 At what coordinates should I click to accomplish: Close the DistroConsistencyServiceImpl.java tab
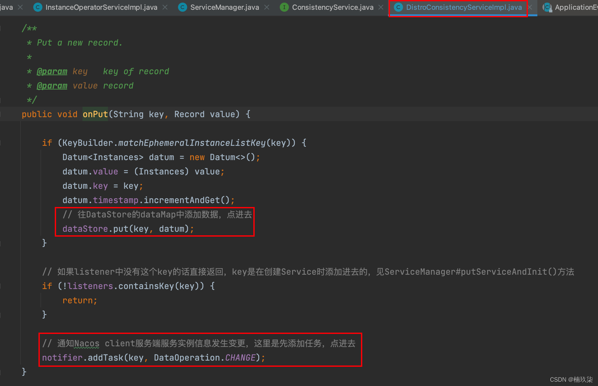pos(530,7)
